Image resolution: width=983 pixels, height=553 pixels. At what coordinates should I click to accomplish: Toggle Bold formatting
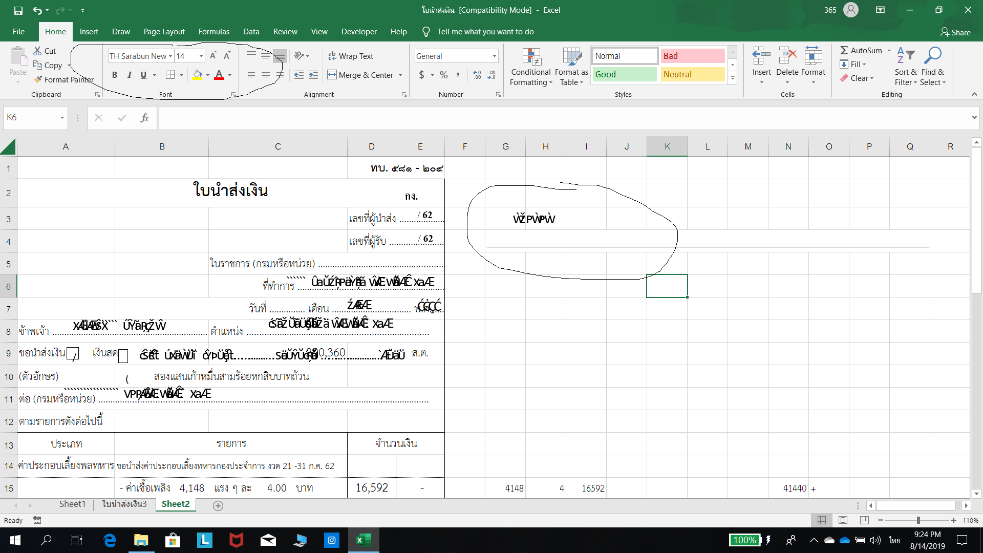coord(115,75)
